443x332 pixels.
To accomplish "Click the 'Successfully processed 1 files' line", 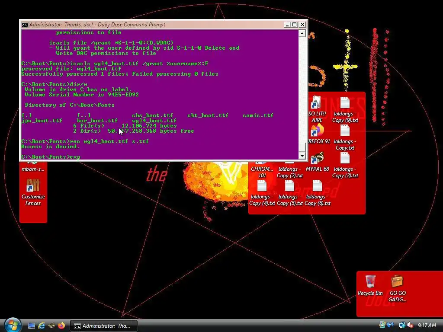I will click(x=120, y=74).
